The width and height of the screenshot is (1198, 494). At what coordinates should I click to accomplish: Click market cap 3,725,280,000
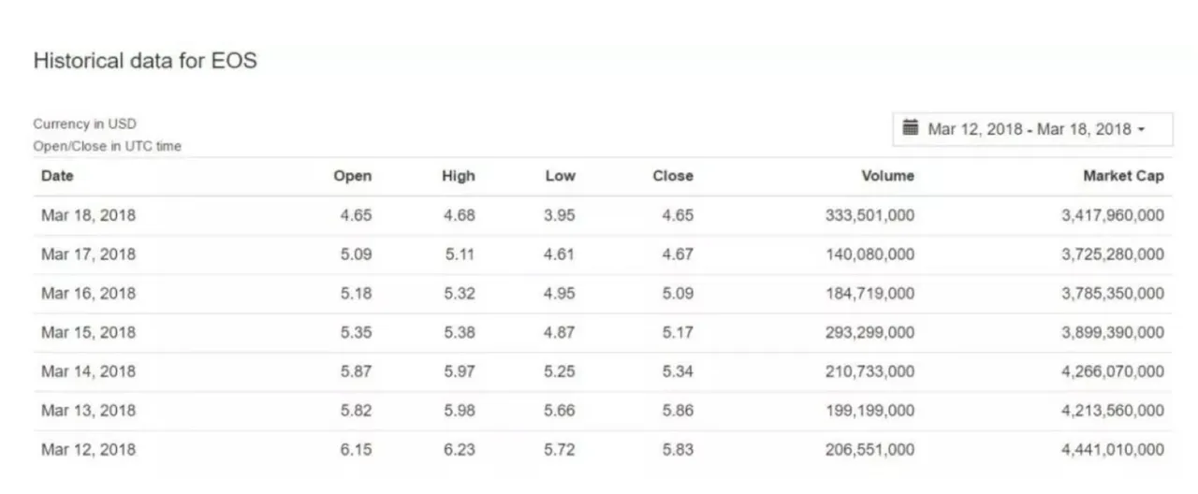point(1114,254)
